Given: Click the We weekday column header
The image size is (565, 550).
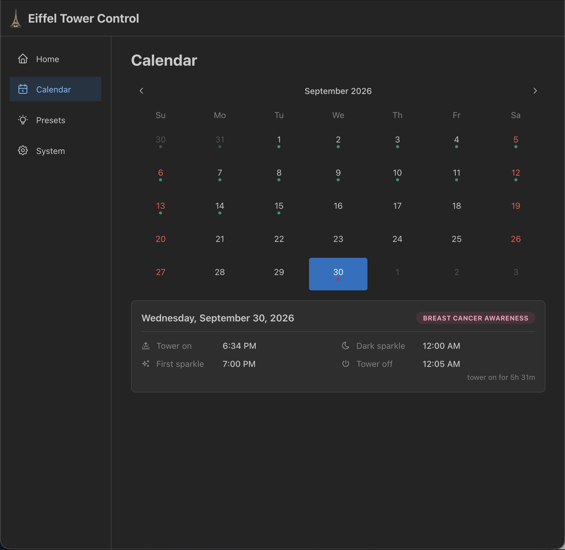Looking at the screenshot, I should tap(338, 115).
